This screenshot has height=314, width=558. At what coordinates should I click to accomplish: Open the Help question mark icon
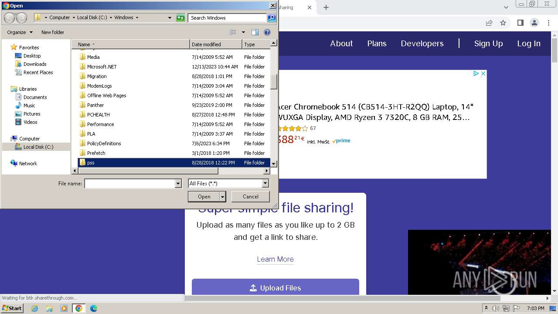coord(267,32)
